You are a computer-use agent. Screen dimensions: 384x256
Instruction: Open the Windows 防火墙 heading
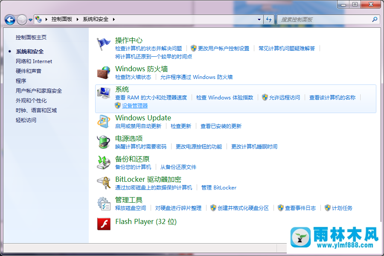(142, 69)
